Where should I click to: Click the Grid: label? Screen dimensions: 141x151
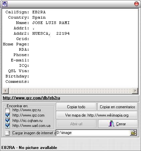tap(23, 39)
